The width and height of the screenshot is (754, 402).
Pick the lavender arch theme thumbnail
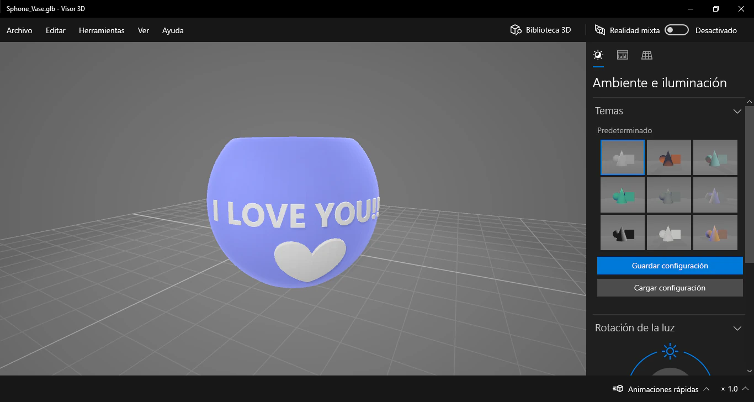(715, 195)
